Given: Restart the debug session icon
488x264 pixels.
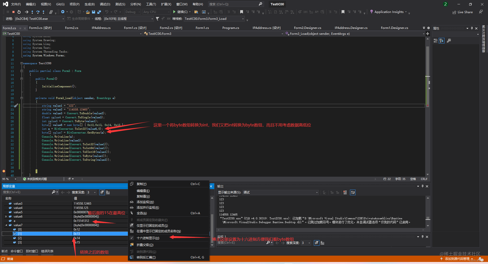Looking at the screenshot, I should [19, 12].
